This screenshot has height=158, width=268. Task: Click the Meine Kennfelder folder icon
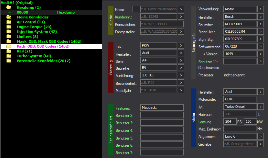9,17
